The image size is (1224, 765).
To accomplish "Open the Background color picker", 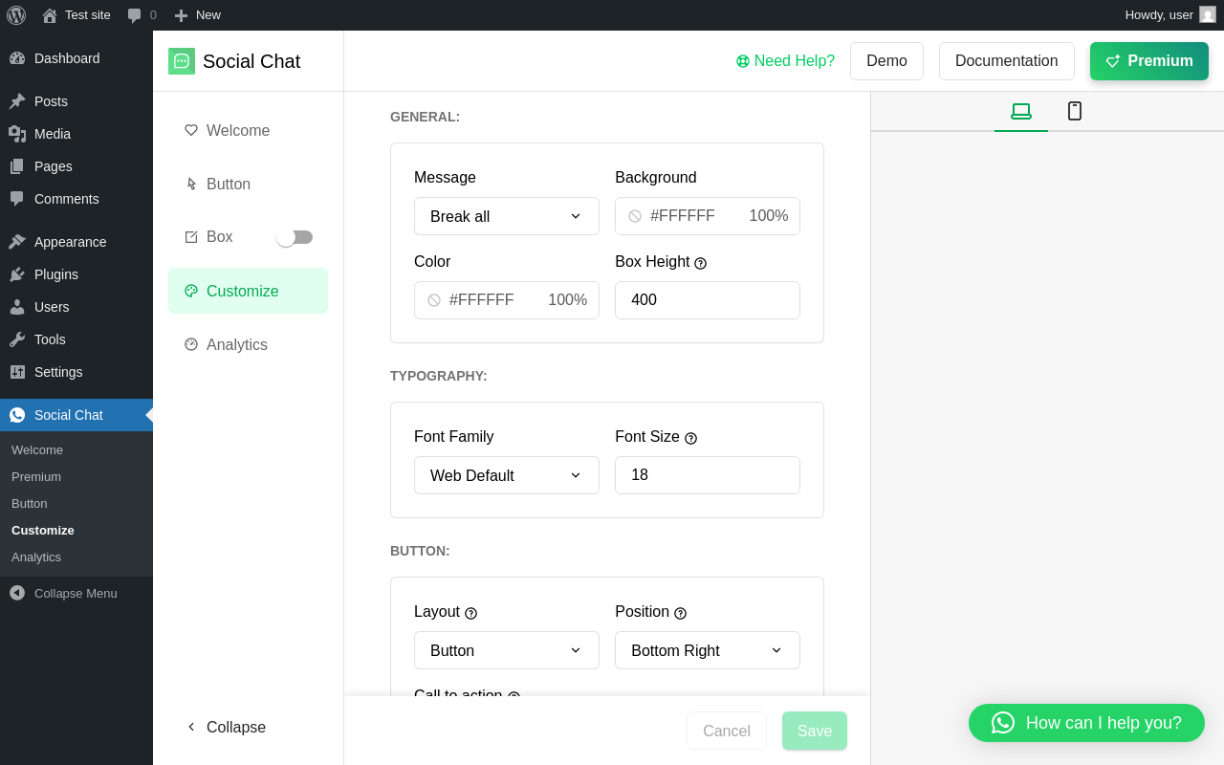I will [708, 216].
